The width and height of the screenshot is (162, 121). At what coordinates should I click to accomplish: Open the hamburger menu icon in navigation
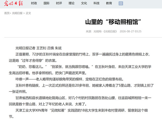click(121, 3)
